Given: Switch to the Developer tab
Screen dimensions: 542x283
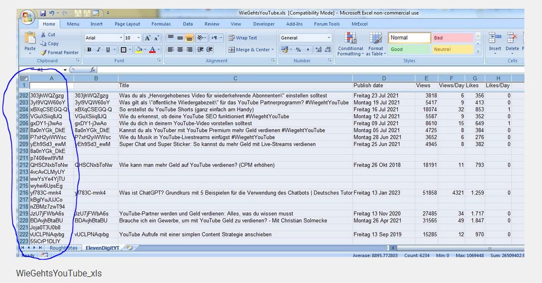Looking at the screenshot, I should (x=264, y=24).
